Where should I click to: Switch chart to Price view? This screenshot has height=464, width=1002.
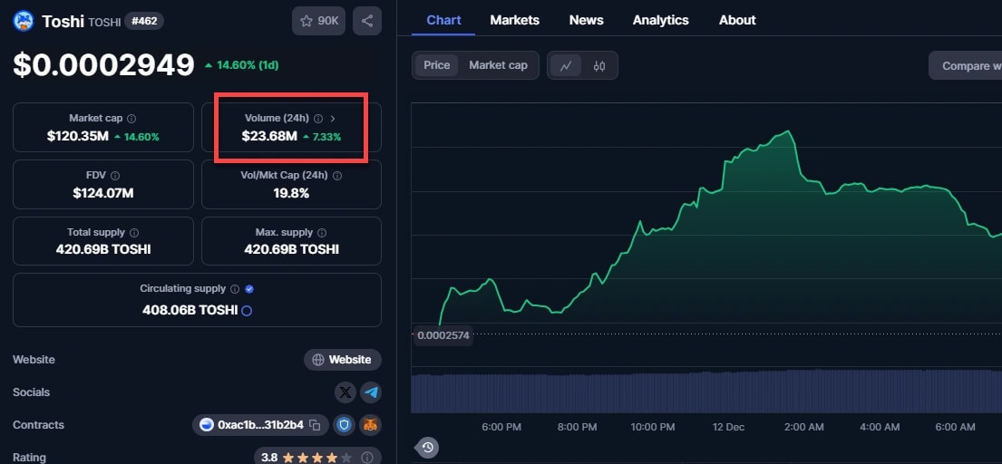coord(436,65)
